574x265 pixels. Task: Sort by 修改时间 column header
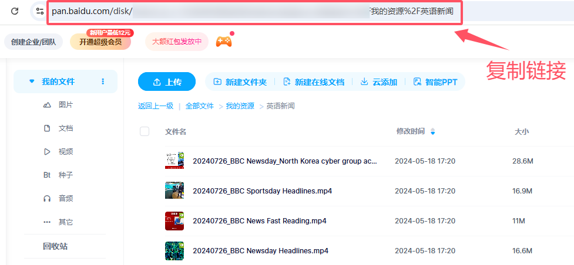point(410,131)
